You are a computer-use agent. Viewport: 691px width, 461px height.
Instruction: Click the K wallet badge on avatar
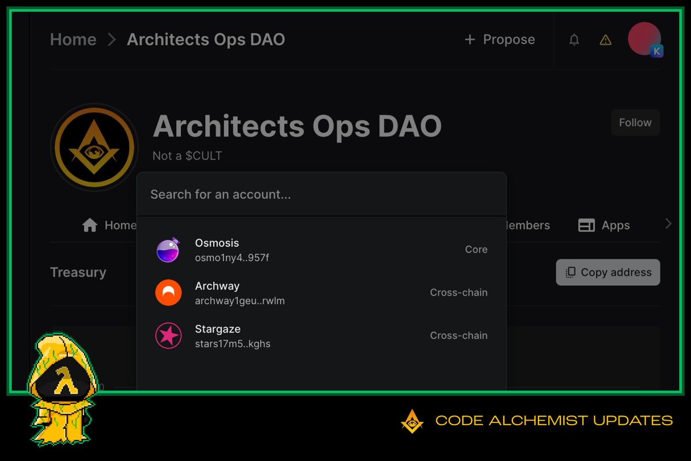coord(656,51)
